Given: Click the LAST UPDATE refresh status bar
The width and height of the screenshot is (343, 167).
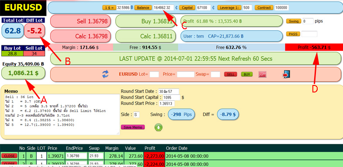Looking at the screenshot, I should click(x=196, y=58).
